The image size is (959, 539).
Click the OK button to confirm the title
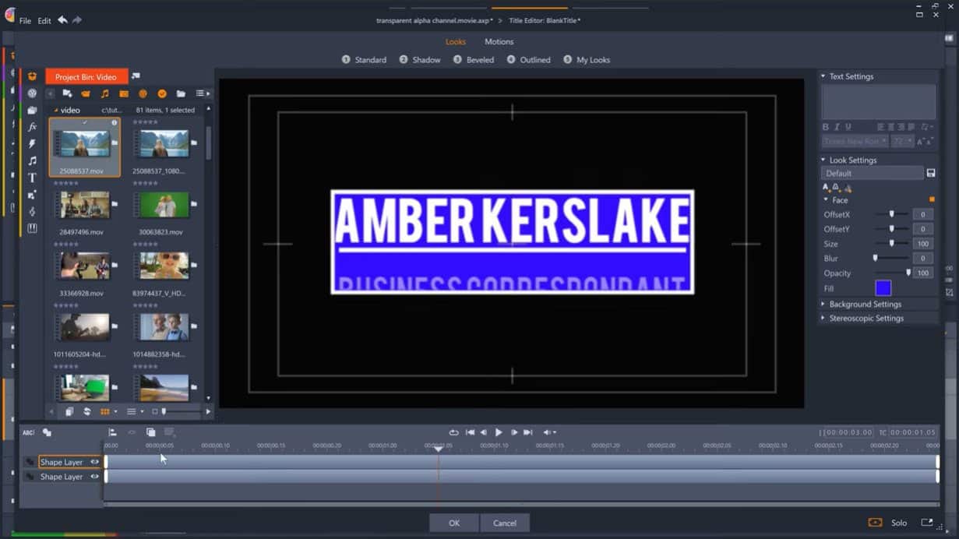click(453, 523)
